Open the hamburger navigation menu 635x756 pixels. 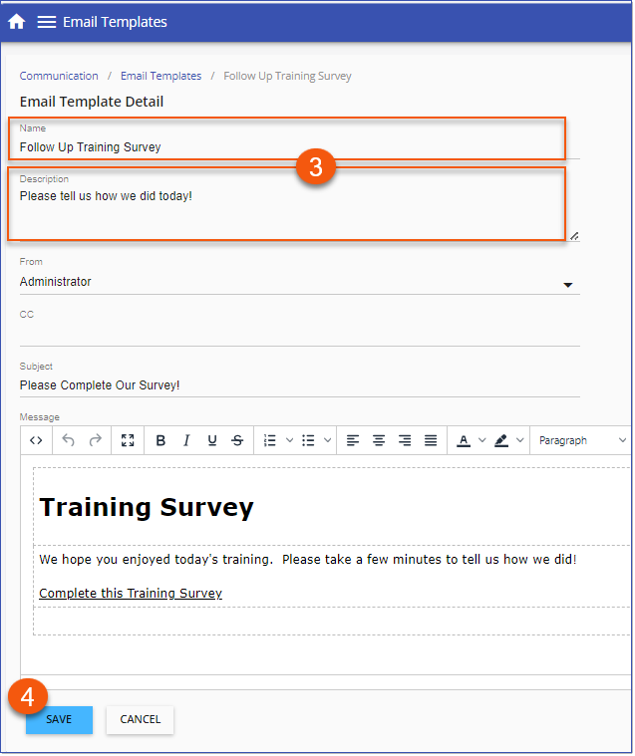click(x=46, y=22)
